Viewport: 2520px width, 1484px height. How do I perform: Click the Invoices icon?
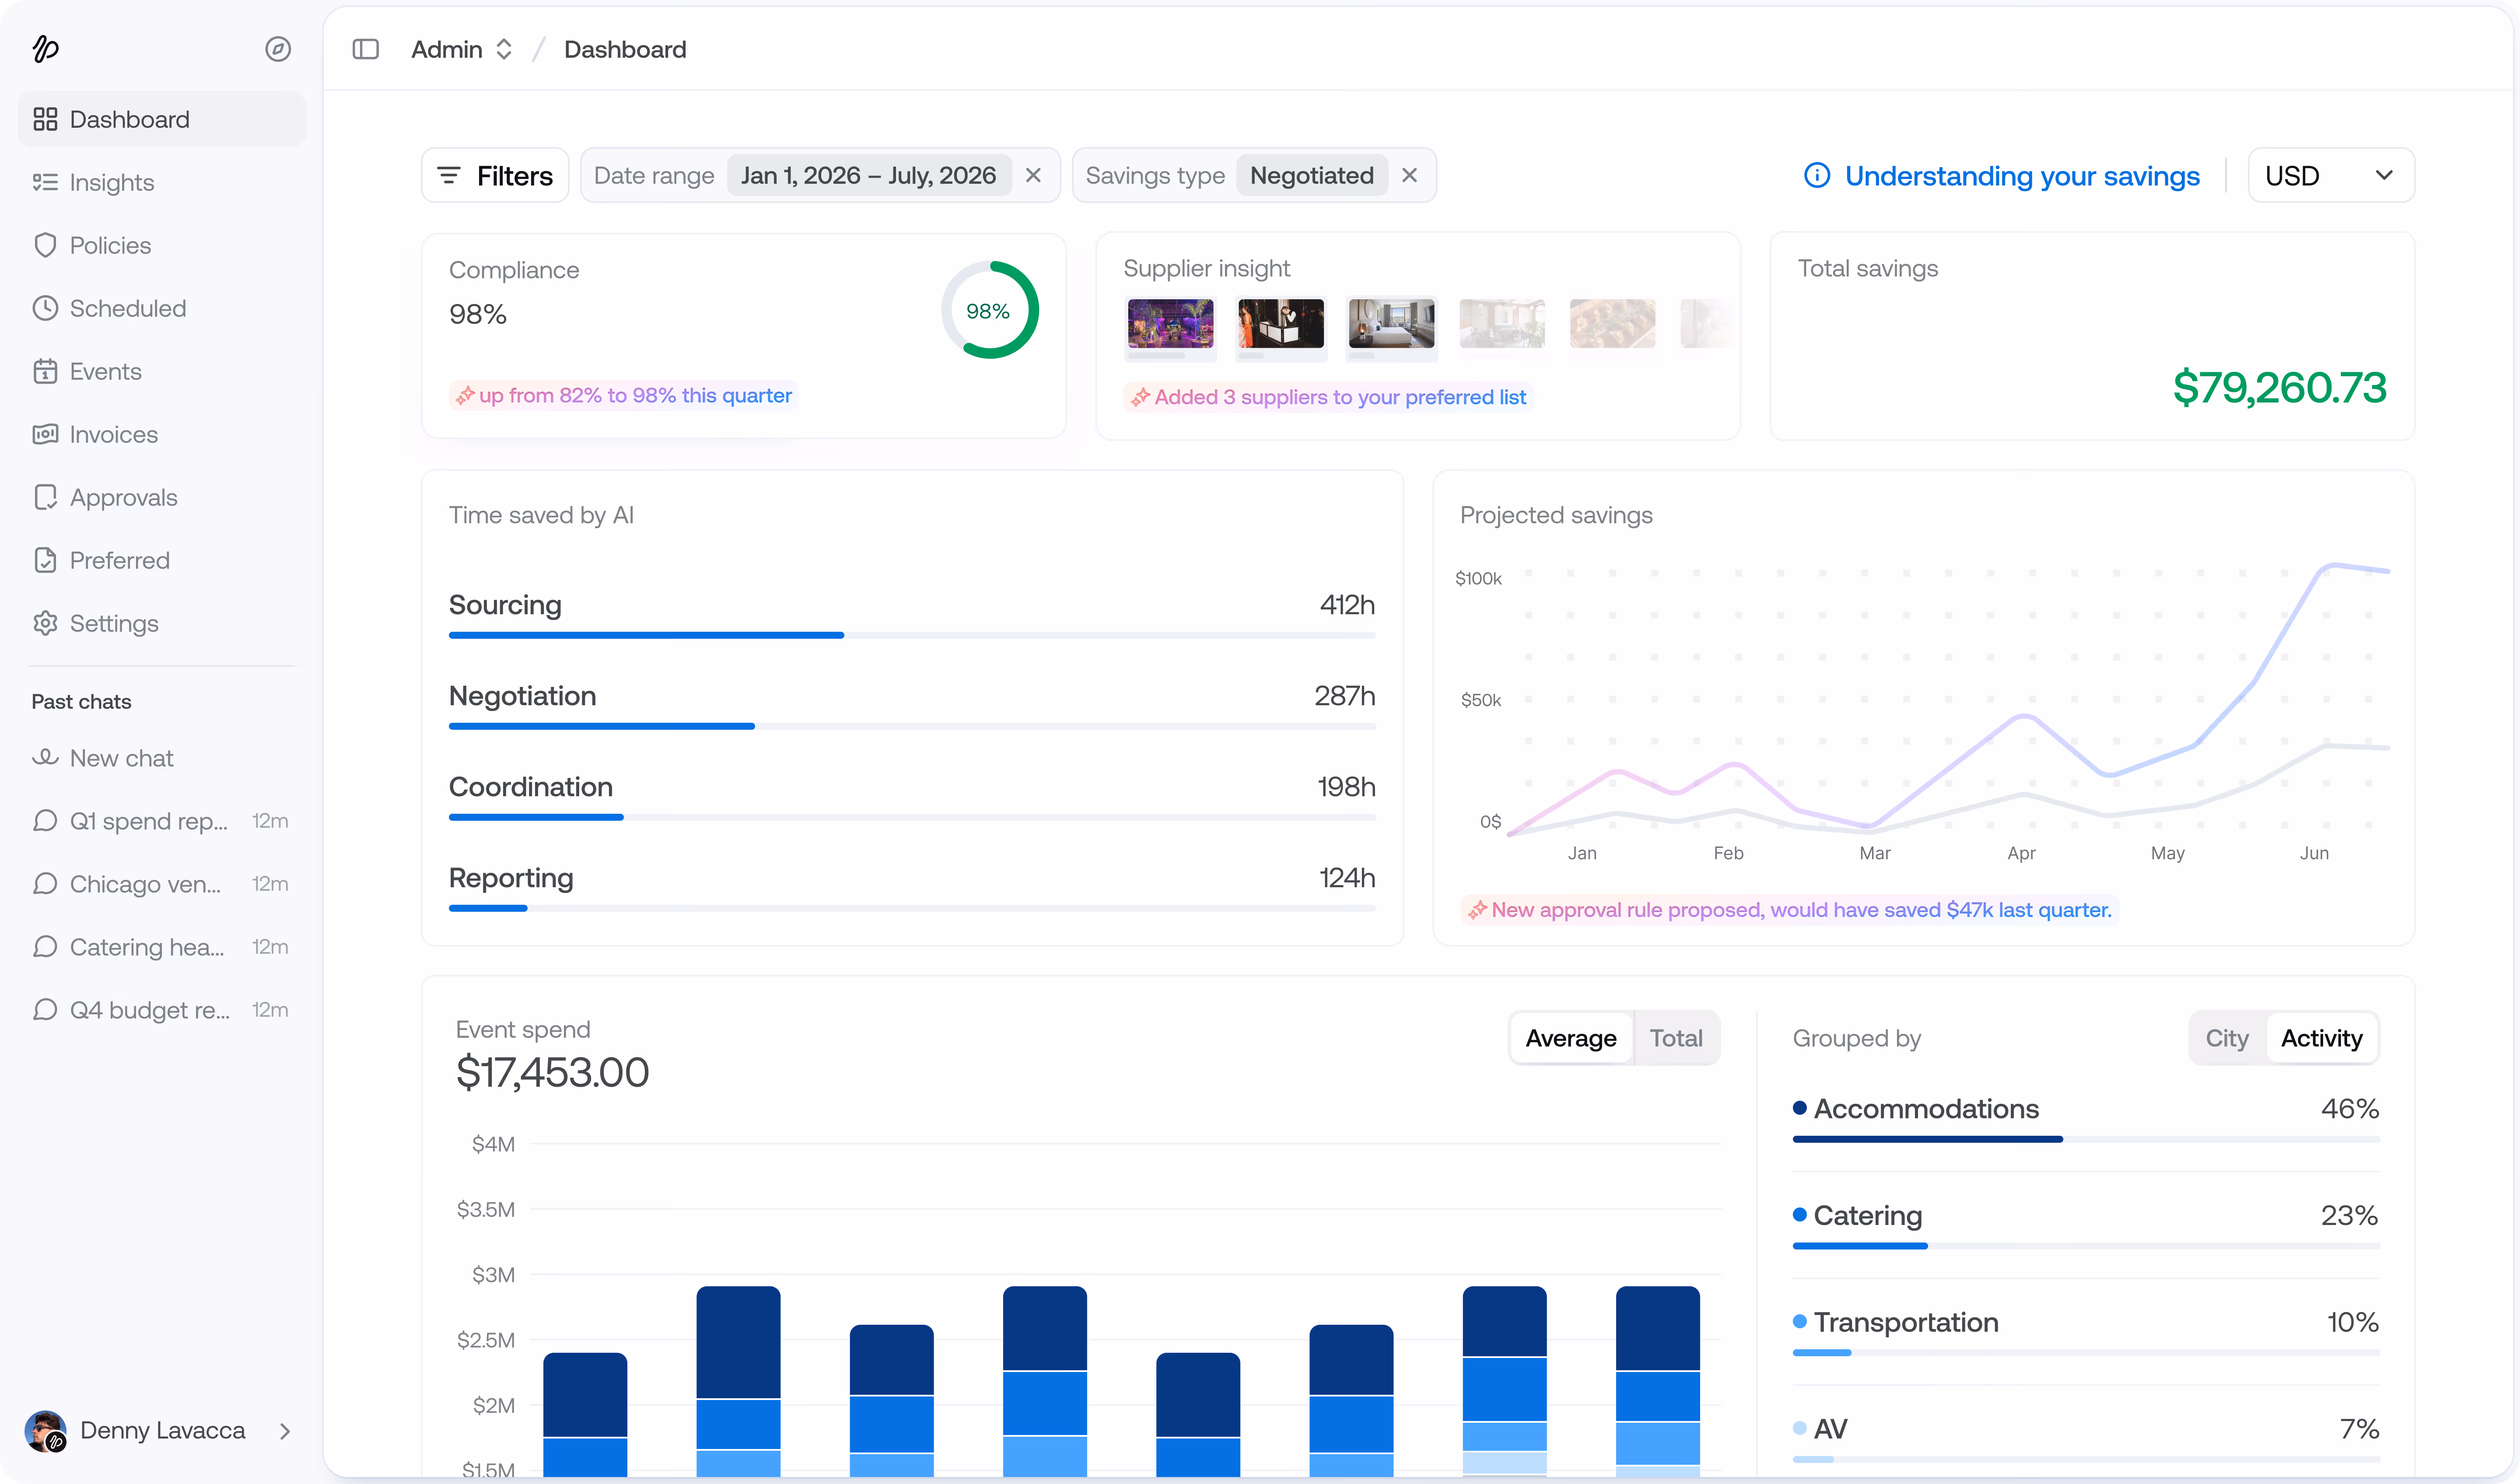click(45, 434)
